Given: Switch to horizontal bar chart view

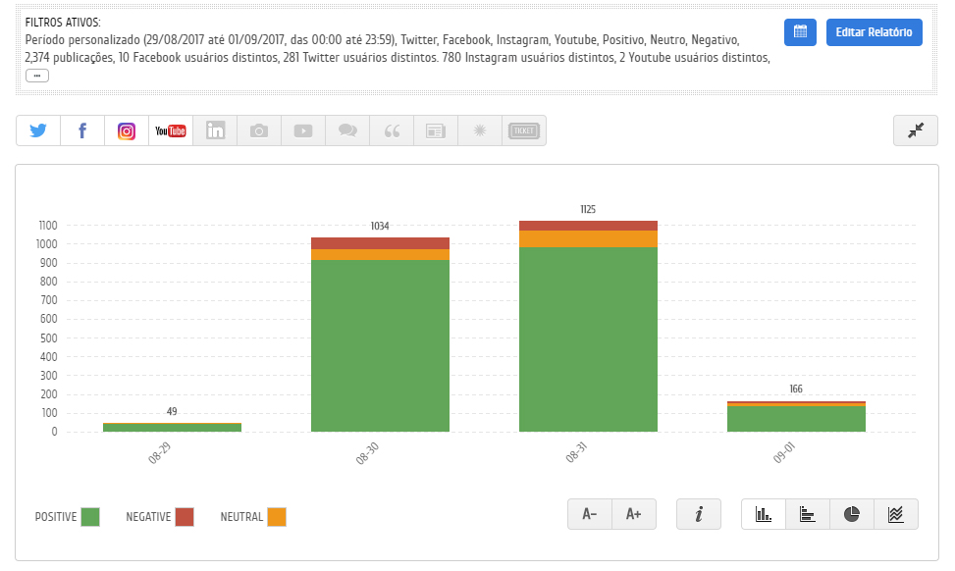Looking at the screenshot, I should point(808,514).
